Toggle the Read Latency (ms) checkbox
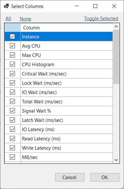This screenshot has width=124, height=189. [x=12, y=138]
